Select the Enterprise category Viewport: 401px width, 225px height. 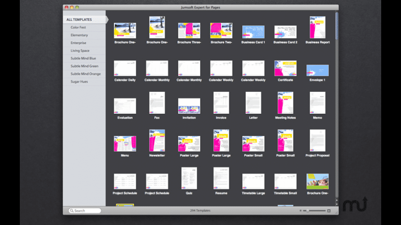coord(84,43)
